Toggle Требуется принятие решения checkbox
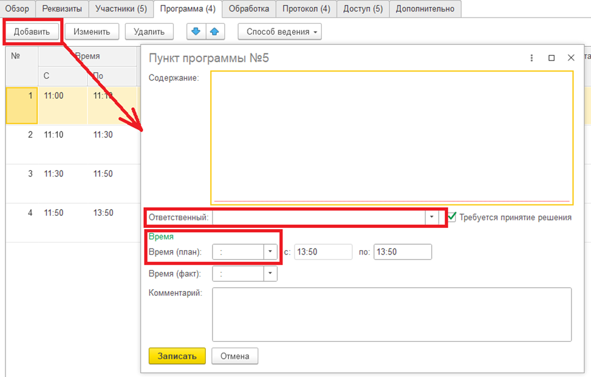This screenshot has width=591, height=377. 452,216
